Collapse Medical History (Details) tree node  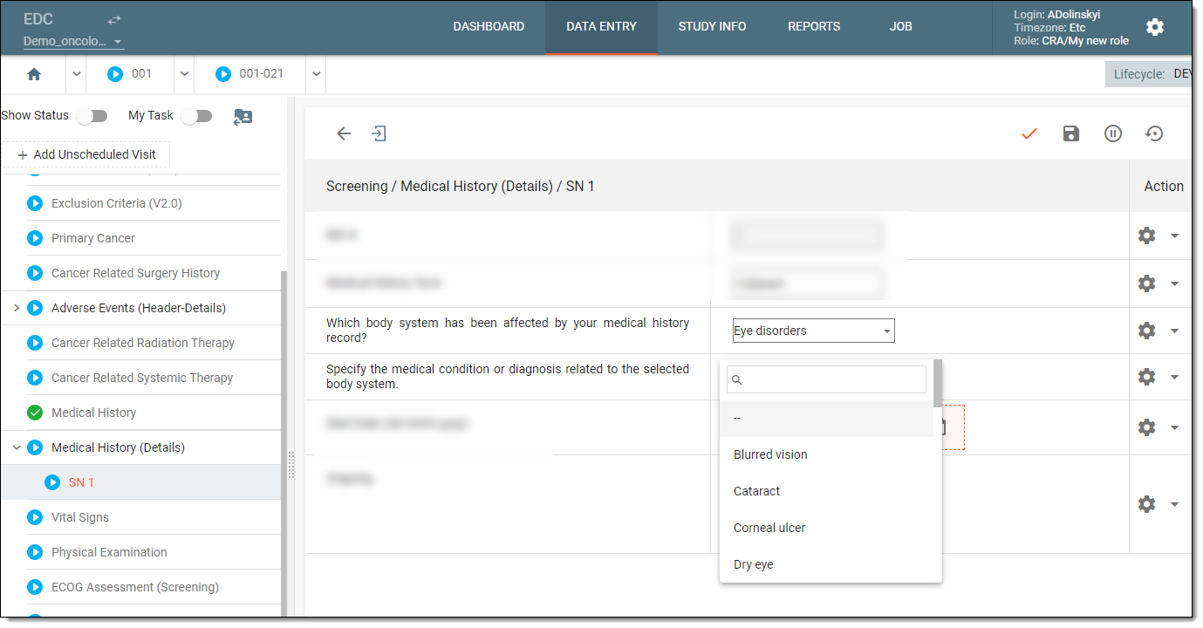tap(17, 447)
